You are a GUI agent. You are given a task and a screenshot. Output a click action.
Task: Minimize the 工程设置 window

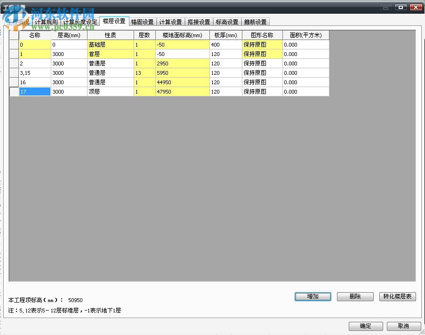[x=385, y=7]
